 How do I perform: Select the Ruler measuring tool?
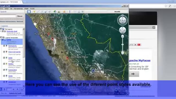pos(70,12)
